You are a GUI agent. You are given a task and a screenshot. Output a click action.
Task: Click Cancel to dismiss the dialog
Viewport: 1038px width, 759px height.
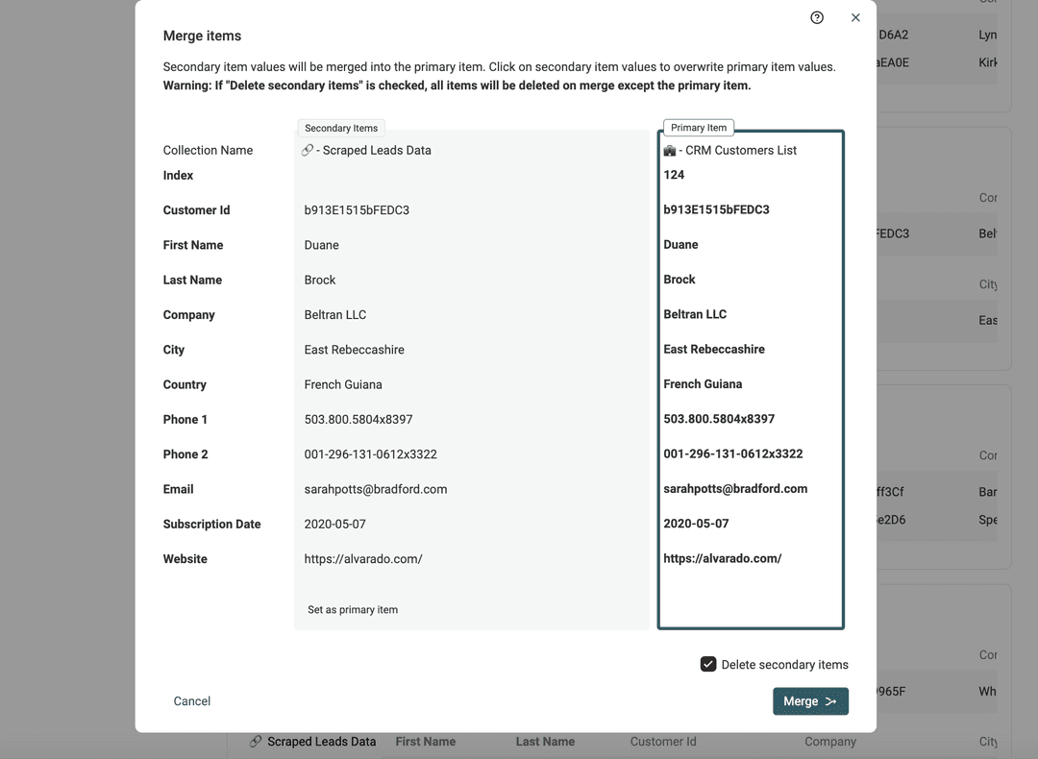tap(191, 701)
